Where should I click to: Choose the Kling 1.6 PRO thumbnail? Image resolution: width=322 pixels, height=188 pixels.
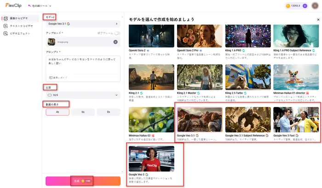248,36
